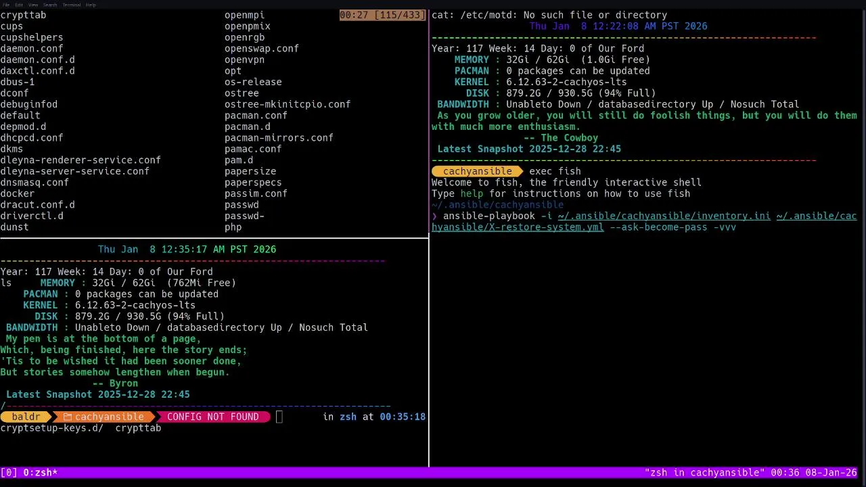
Task: Open the File menu
Action: coord(6,5)
